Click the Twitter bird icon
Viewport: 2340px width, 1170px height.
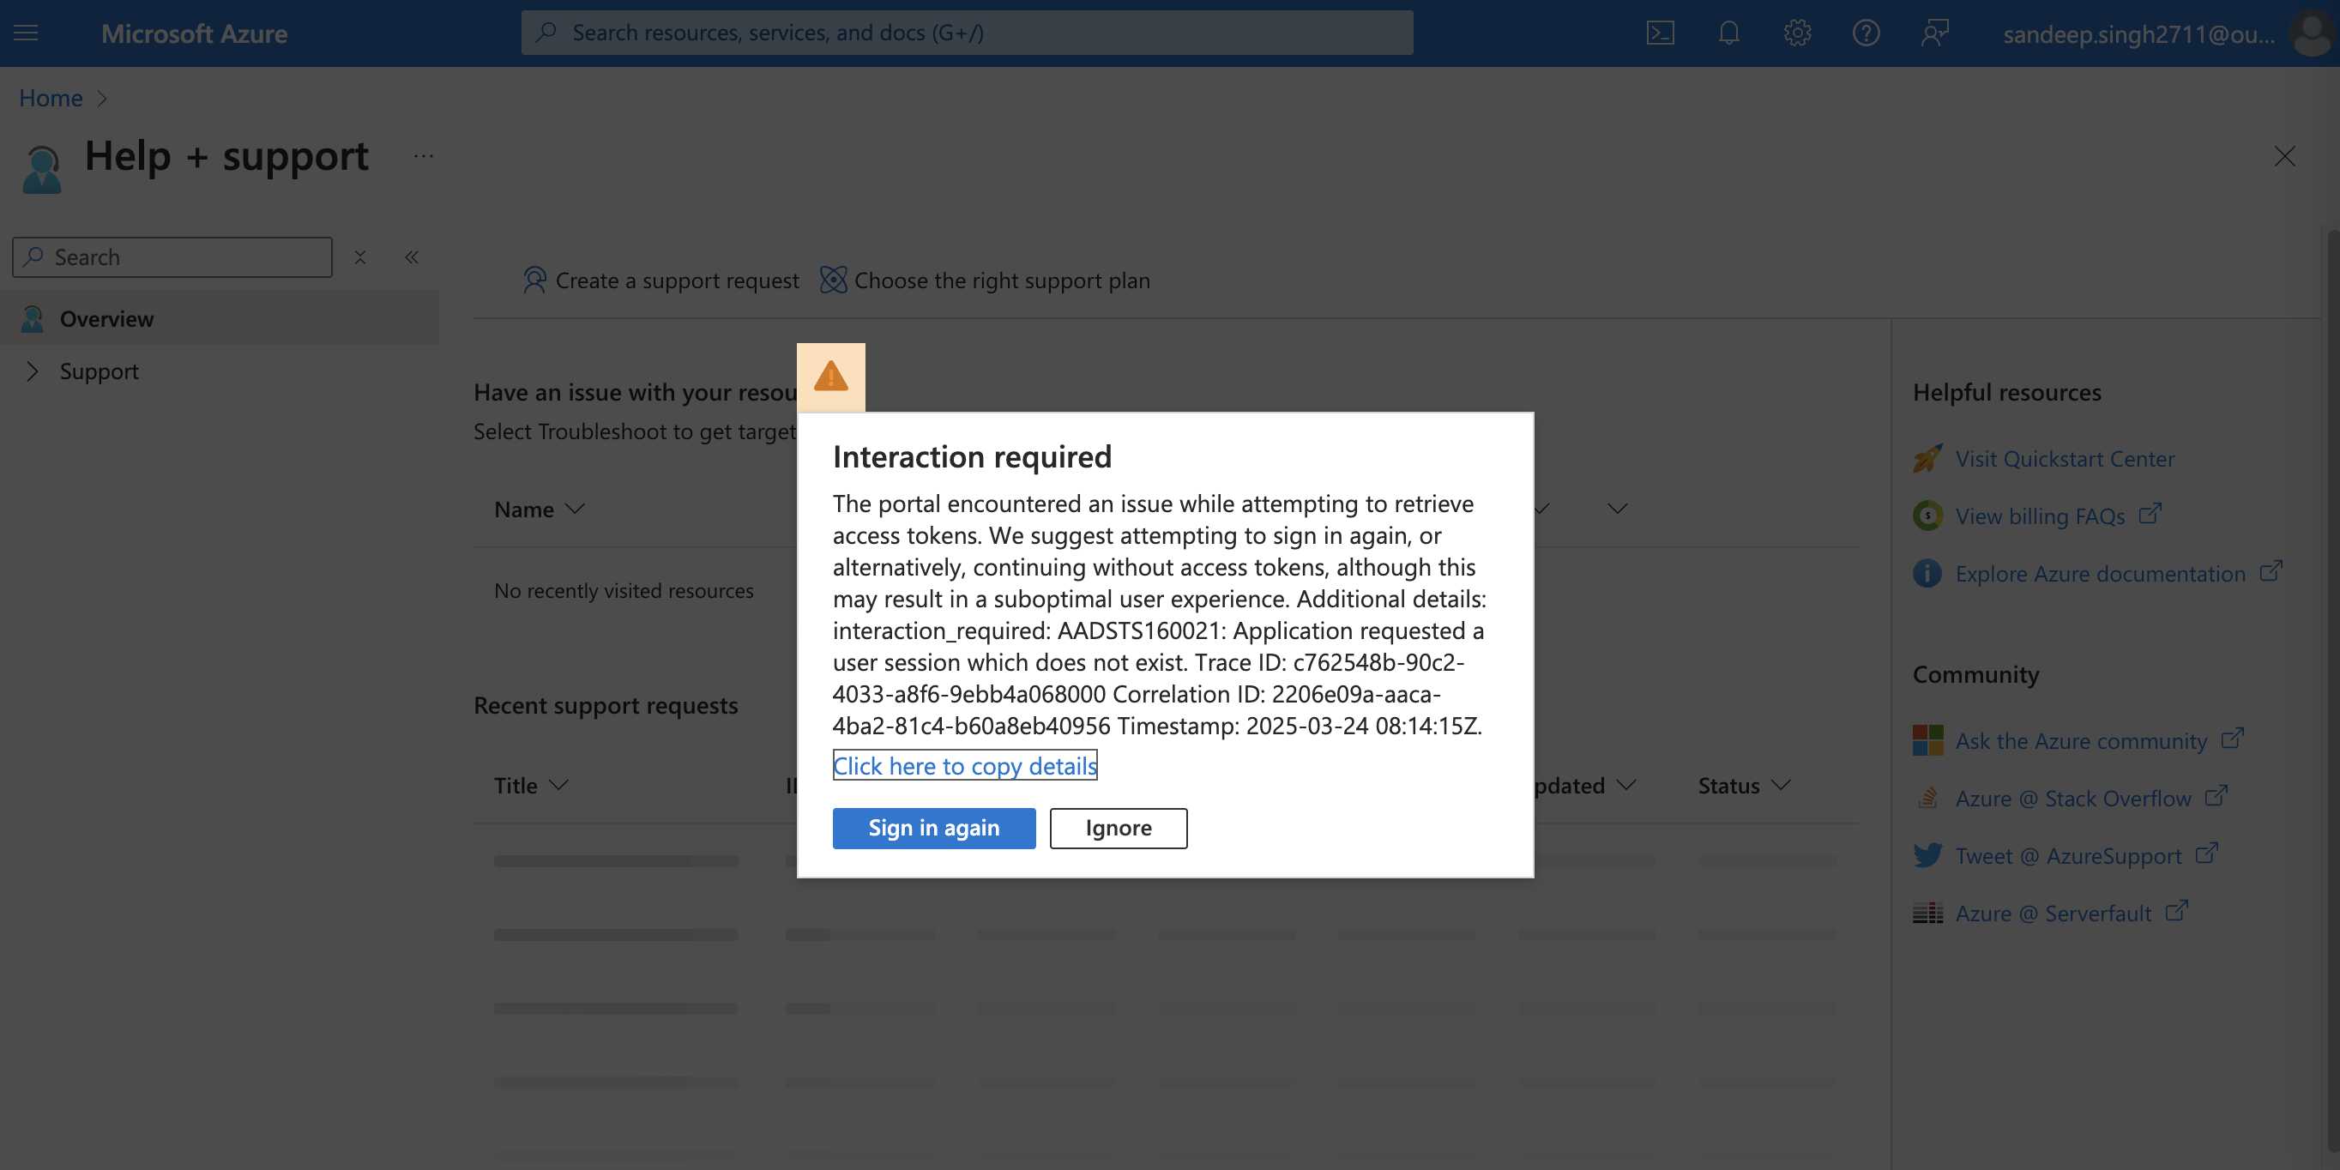click(1927, 855)
